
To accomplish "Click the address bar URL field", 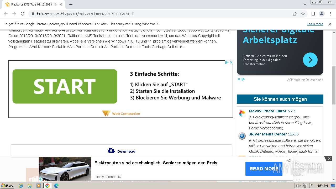I will pyautogui.click(x=160, y=14).
